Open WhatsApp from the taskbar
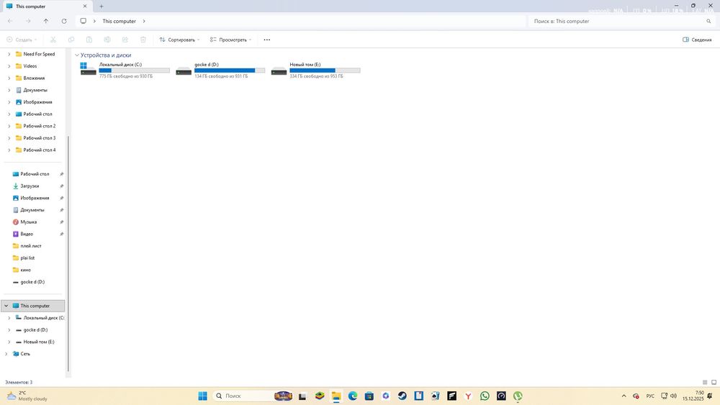Image resolution: width=720 pixels, height=405 pixels. [x=485, y=396]
